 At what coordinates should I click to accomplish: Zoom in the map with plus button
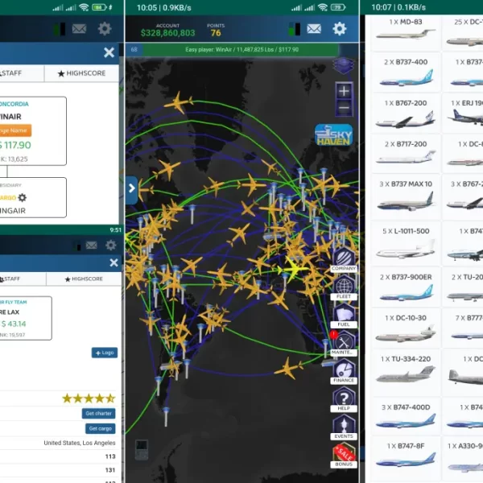344,91
